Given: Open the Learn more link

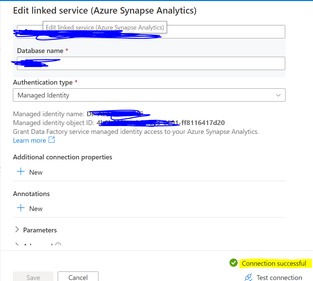Looking at the screenshot, I should 30,140.
